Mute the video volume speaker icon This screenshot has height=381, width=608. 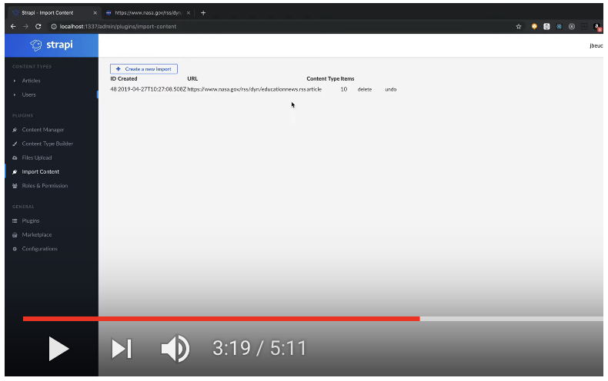175,349
